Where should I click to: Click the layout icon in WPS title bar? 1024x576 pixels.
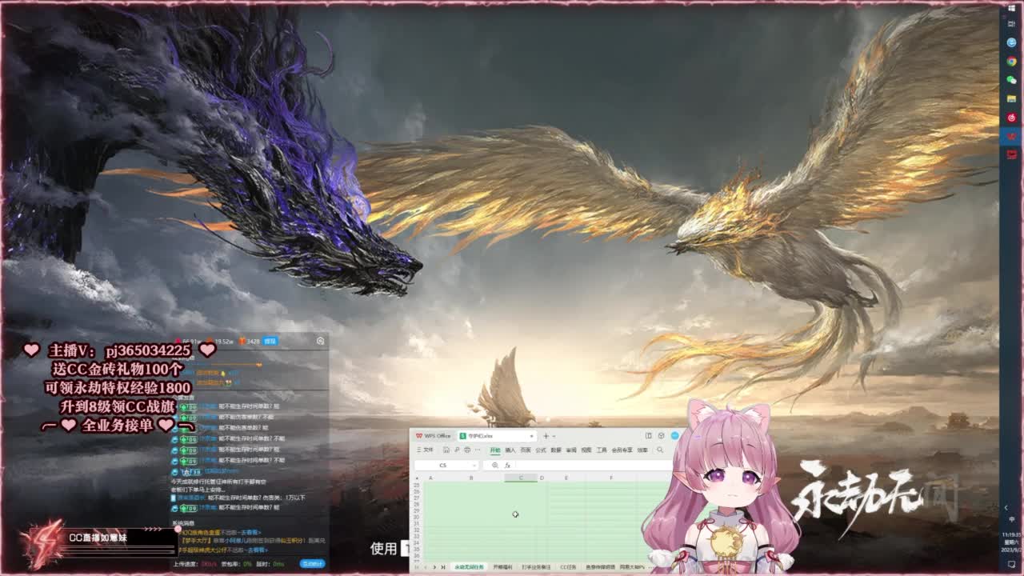tap(649, 436)
